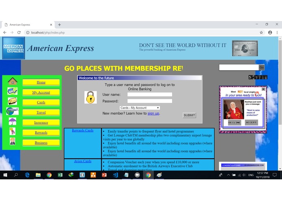Open the Cards - My Account dropdown
Image resolution: width=282 pixels, height=200 pixels.
(140, 108)
